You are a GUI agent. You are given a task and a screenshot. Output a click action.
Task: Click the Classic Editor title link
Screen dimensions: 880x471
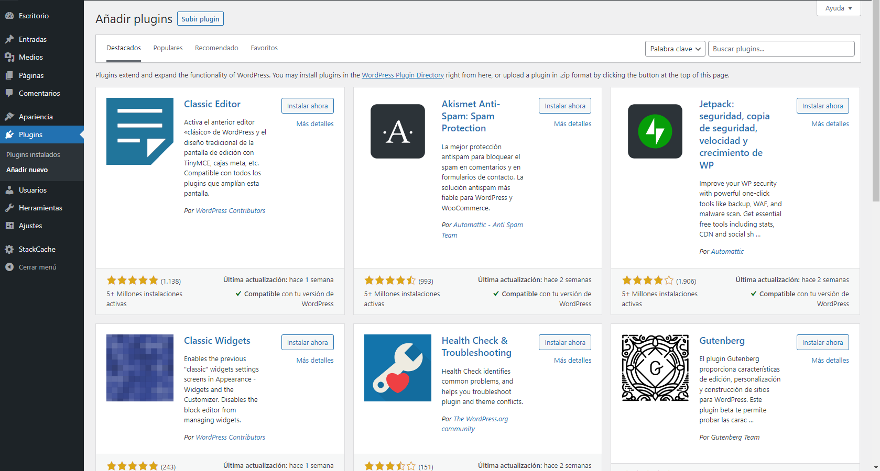click(x=212, y=104)
